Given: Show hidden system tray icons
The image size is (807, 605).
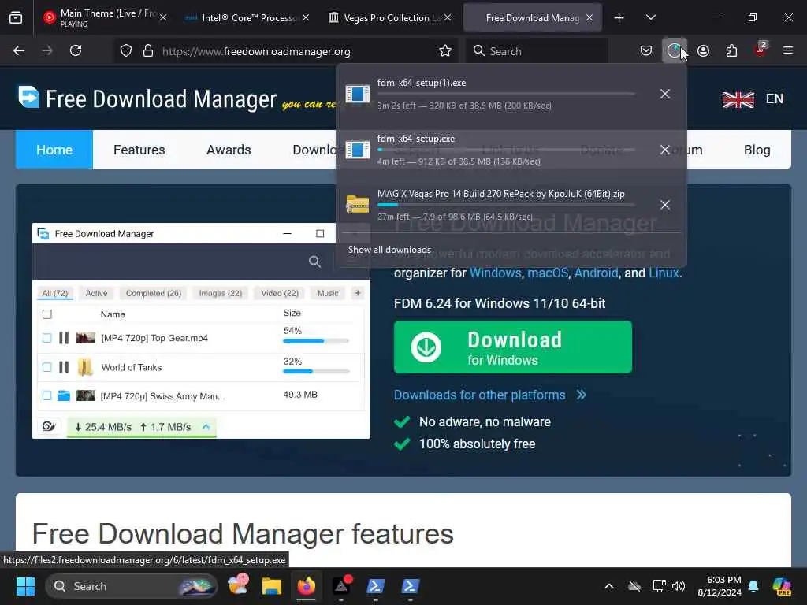Looking at the screenshot, I should coord(609,586).
